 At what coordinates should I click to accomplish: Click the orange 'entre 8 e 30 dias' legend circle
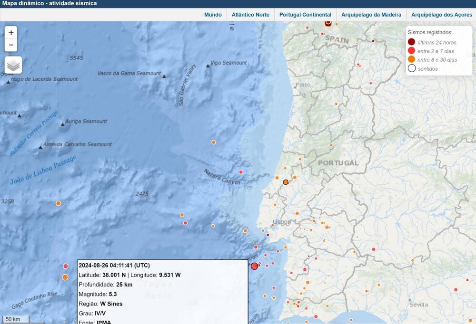[412, 59]
